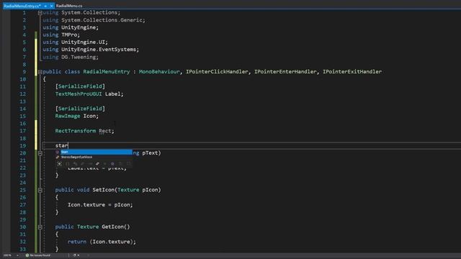Click the RadialMenuEntry class name
The width and height of the screenshot is (461, 259).
click(107, 72)
